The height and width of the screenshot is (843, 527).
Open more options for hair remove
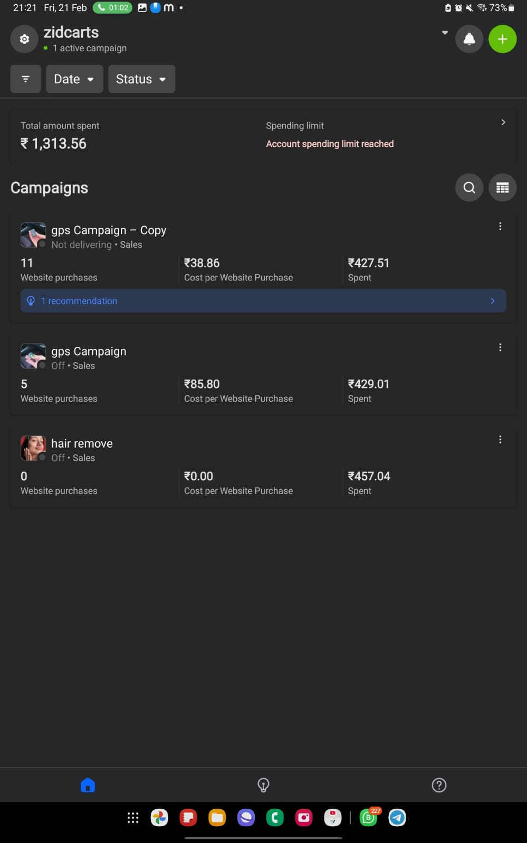click(500, 440)
